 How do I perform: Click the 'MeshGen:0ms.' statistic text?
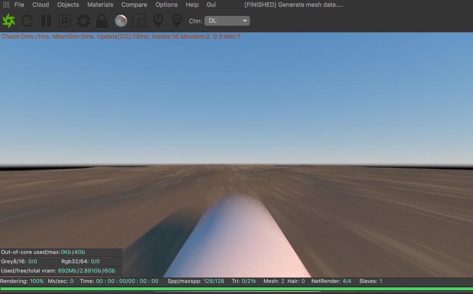74,36
